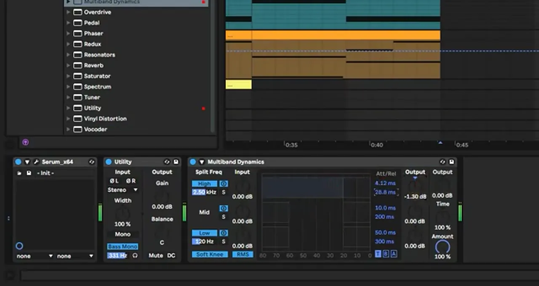Select the B view button in Multiband Dynamics
The height and width of the screenshot is (286, 539).
click(386, 254)
